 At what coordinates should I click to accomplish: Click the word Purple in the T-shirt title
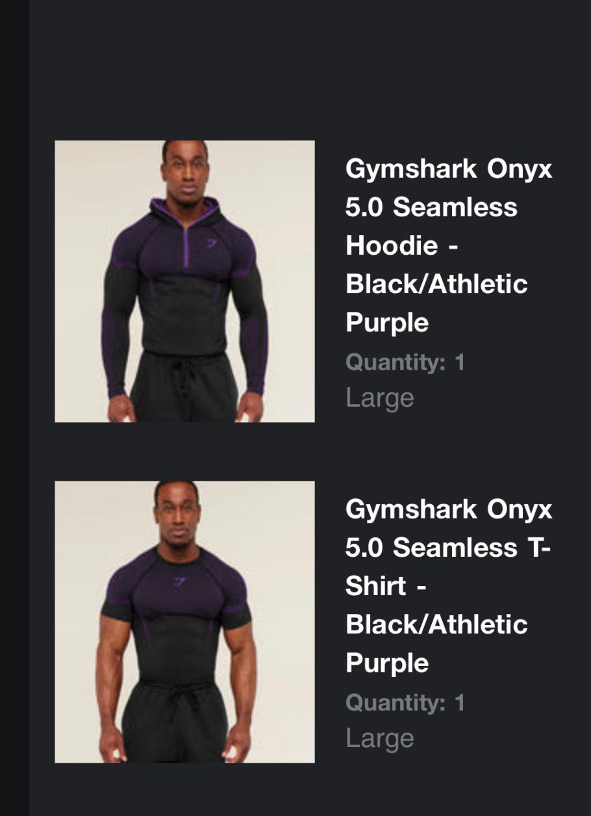click(x=387, y=663)
